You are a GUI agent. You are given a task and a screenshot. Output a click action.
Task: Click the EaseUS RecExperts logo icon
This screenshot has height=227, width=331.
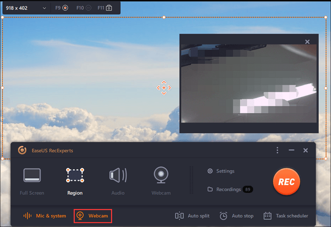[x=22, y=150]
